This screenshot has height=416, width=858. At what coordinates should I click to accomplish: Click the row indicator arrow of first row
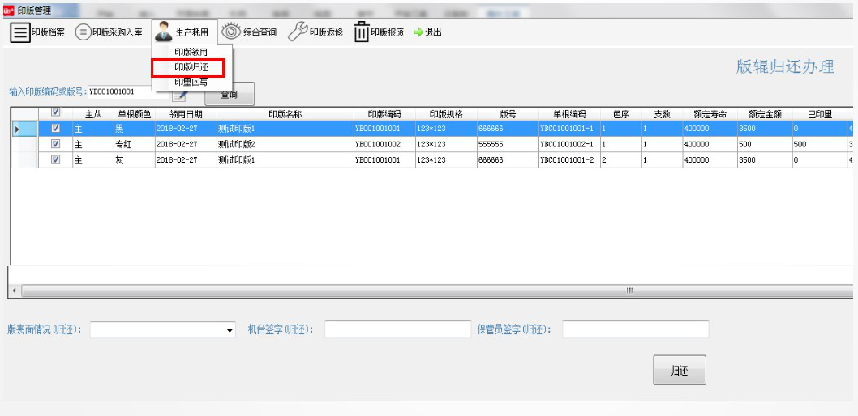[x=16, y=129]
